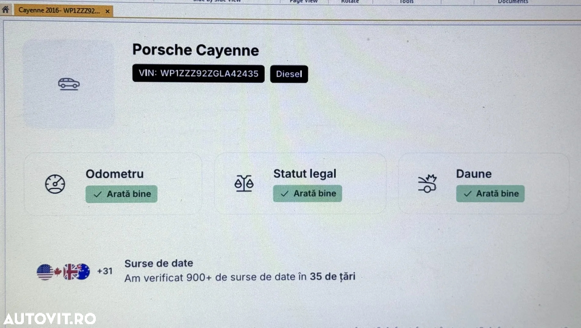Click the USA flag icon

(45, 272)
